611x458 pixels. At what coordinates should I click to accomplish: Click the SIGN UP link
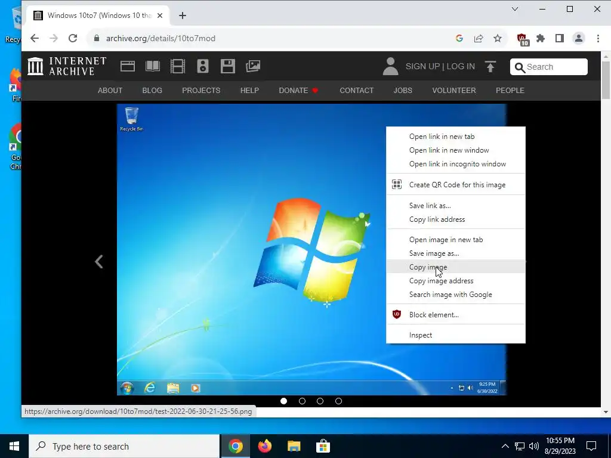[422, 66]
